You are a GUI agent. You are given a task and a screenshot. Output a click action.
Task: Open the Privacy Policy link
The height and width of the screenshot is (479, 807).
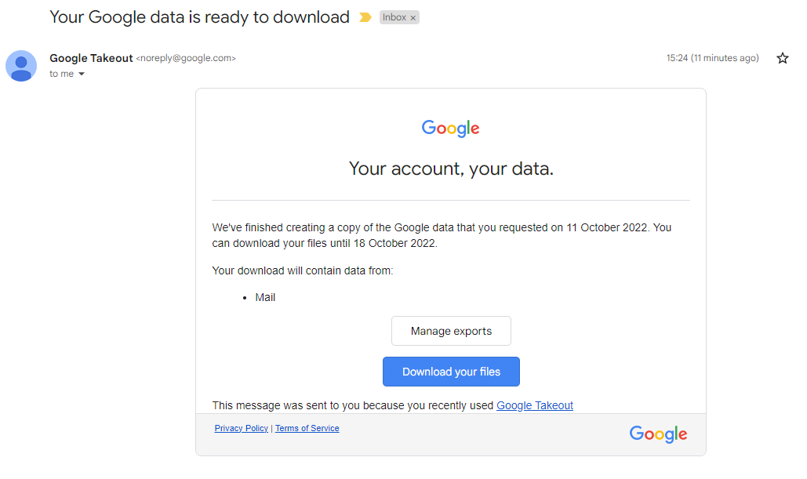tap(241, 428)
